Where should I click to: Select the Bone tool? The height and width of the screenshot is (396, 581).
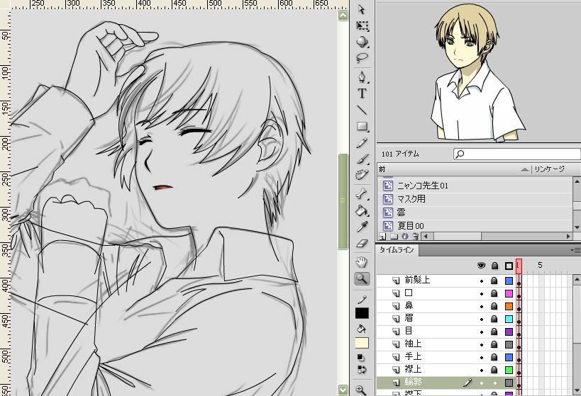coord(362,194)
